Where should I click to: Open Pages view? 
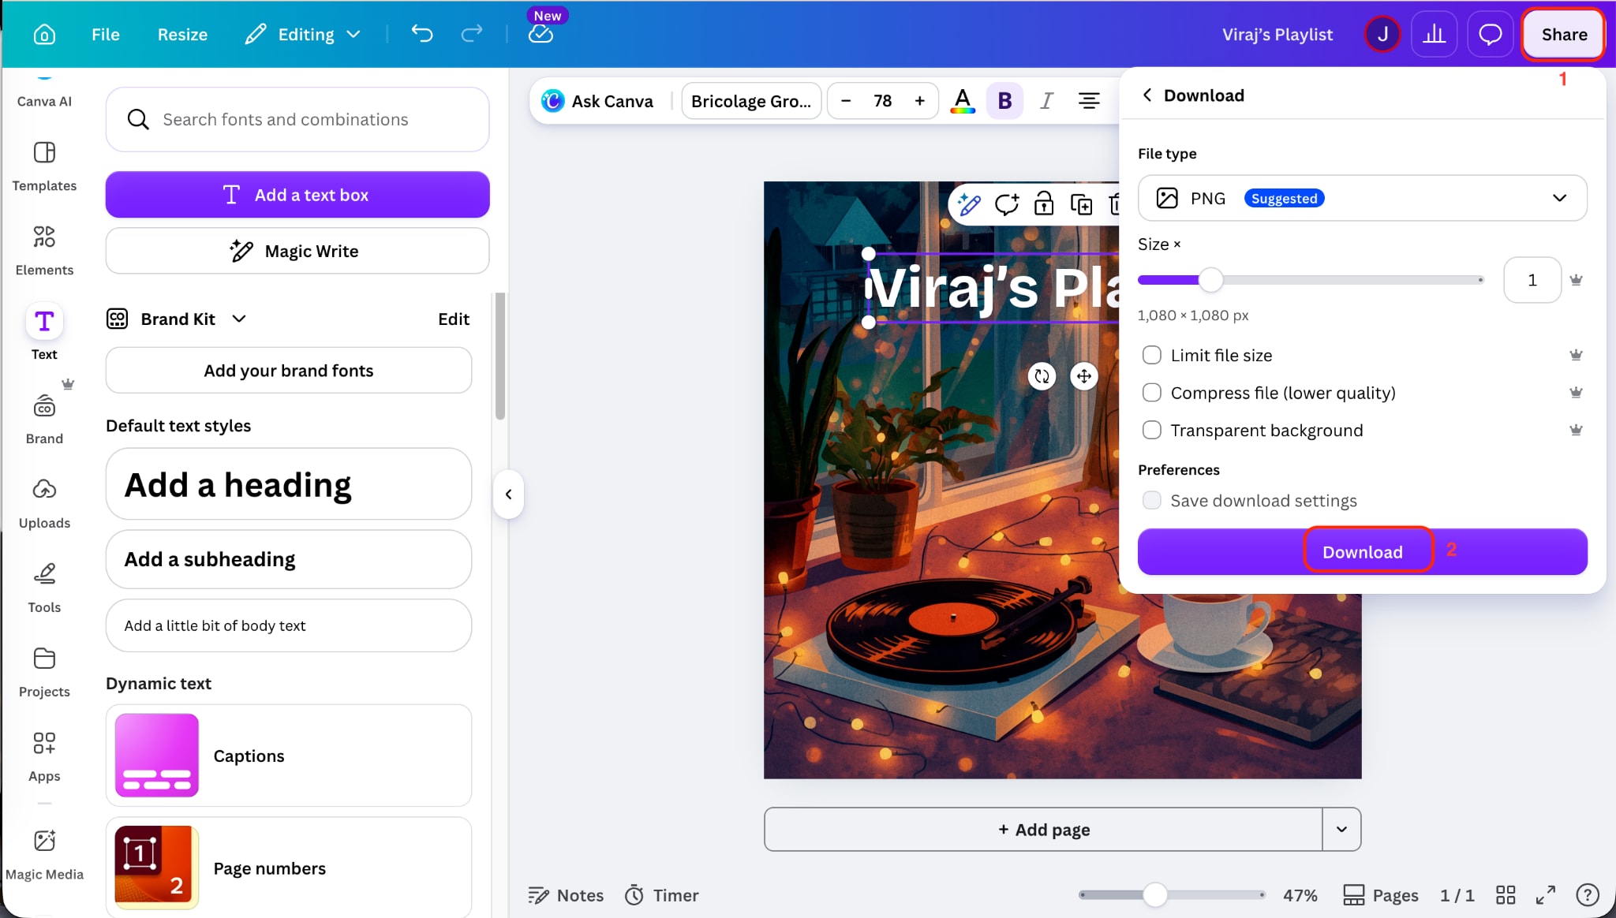pyautogui.click(x=1381, y=895)
